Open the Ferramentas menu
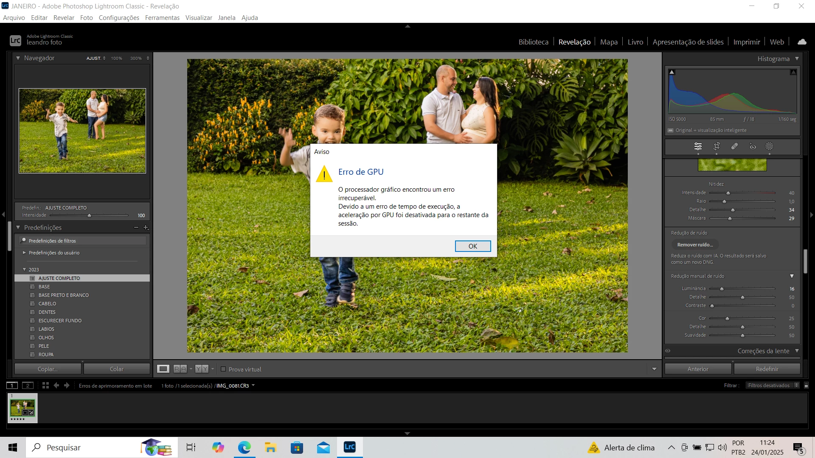Image resolution: width=815 pixels, height=458 pixels. (x=162, y=18)
